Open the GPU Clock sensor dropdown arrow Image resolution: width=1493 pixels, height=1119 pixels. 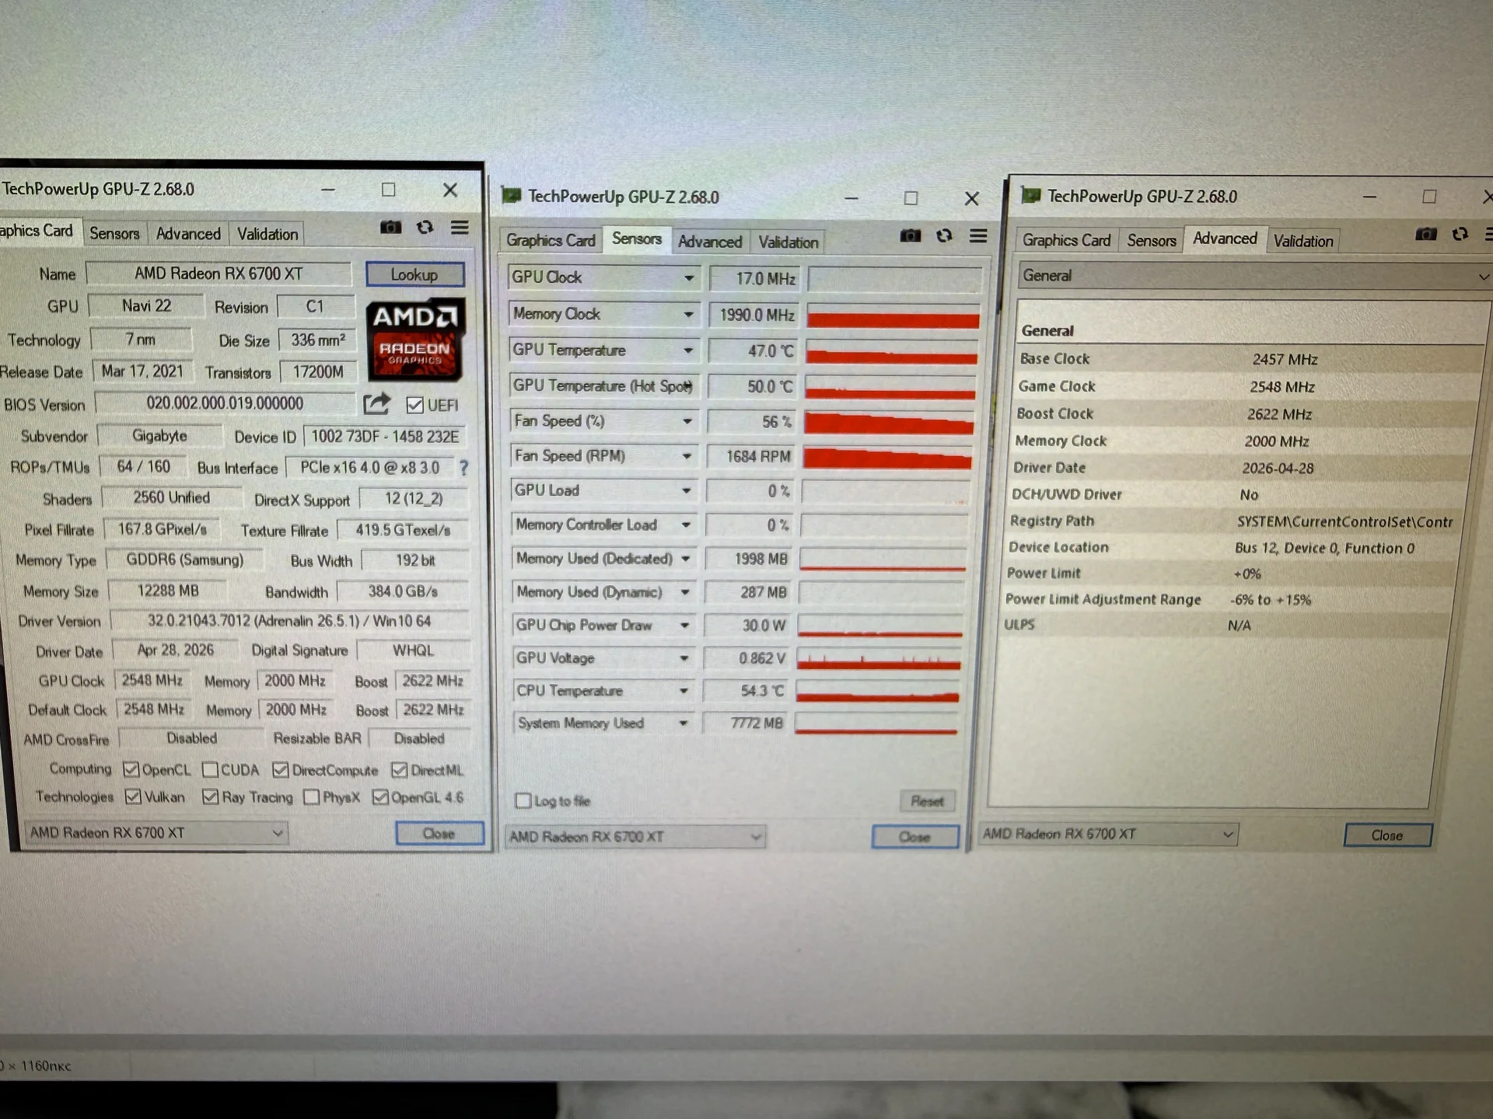689,277
